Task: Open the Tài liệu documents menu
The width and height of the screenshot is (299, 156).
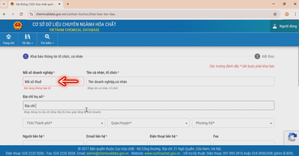Action: pyautogui.click(x=27, y=39)
